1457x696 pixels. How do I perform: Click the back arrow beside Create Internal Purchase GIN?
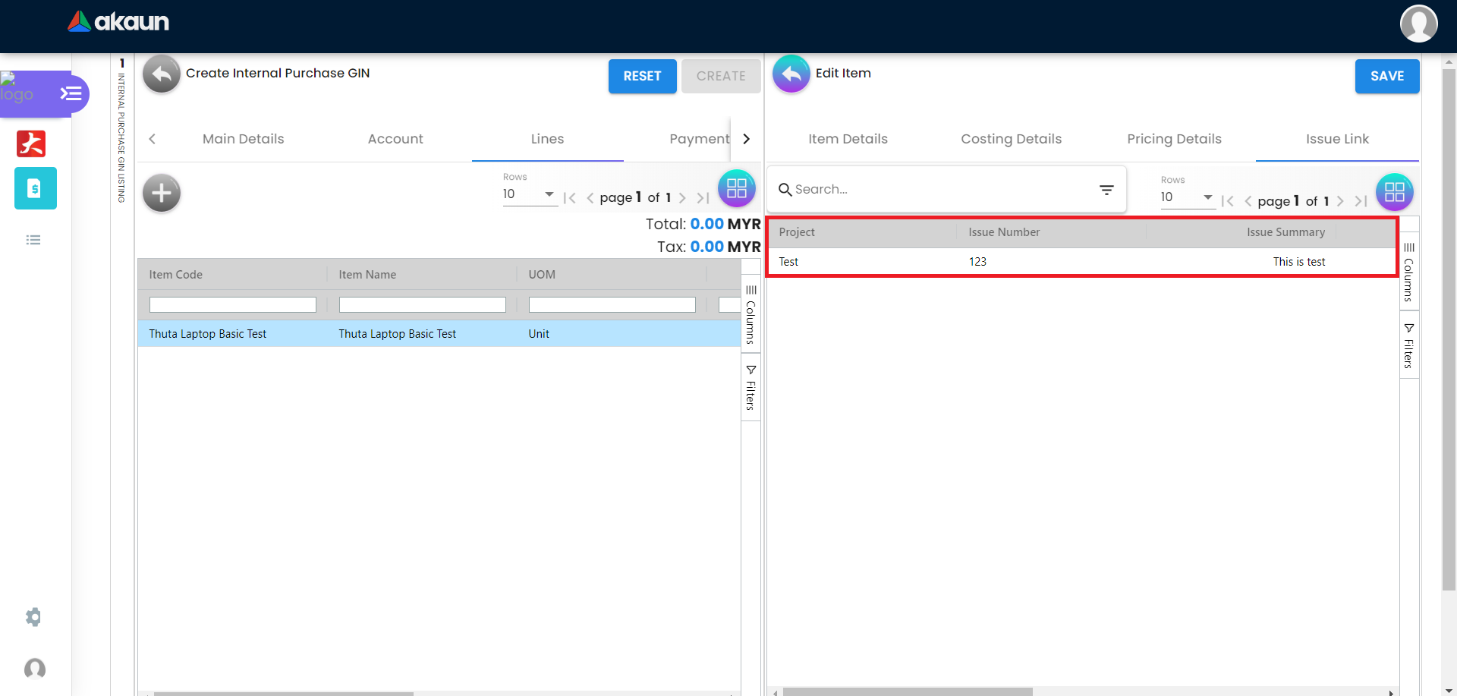(x=162, y=74)
